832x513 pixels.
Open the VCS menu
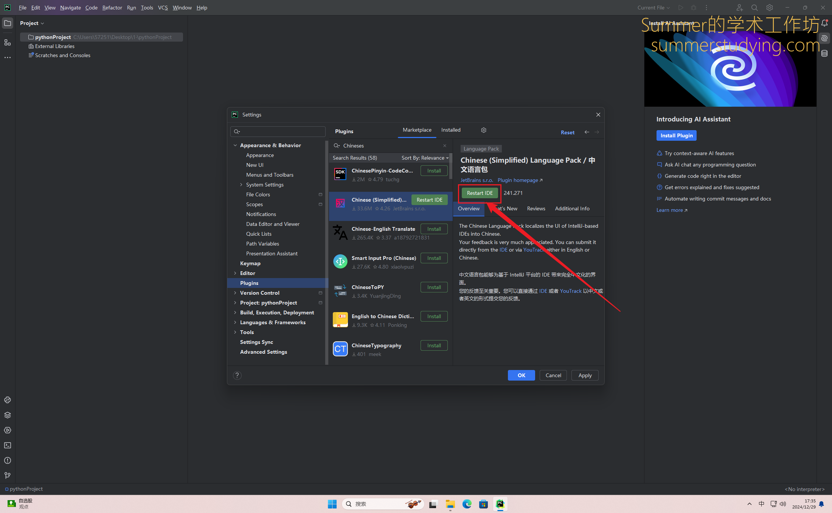coord(163,8)
